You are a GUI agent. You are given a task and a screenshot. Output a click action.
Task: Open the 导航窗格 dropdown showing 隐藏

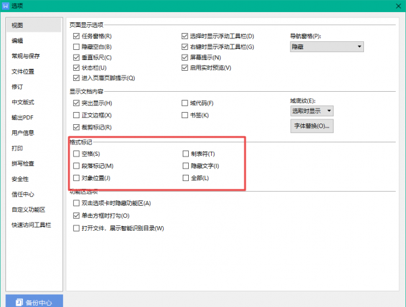coord(327,47)
